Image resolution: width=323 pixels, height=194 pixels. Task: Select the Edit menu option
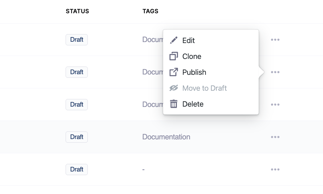coord(188,40)
